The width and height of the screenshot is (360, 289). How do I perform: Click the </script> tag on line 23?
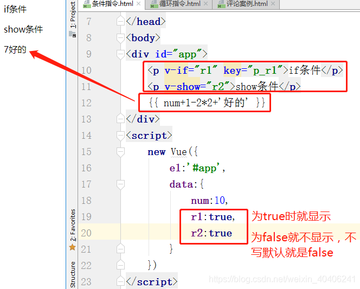point(151,282)
